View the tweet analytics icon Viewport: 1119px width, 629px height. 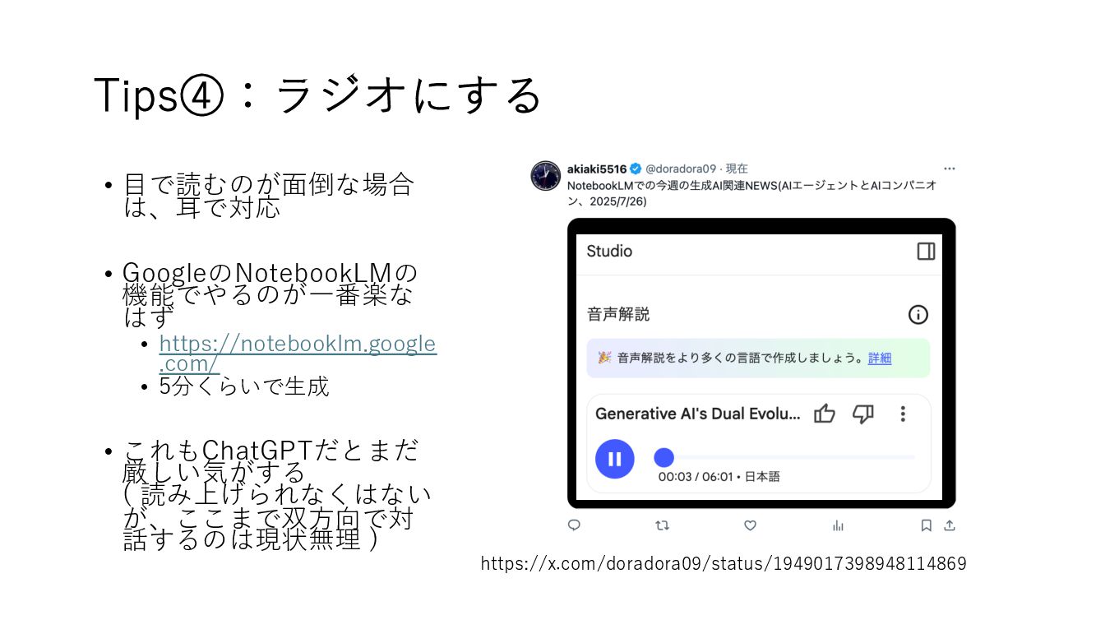click(x=838, y=525)
